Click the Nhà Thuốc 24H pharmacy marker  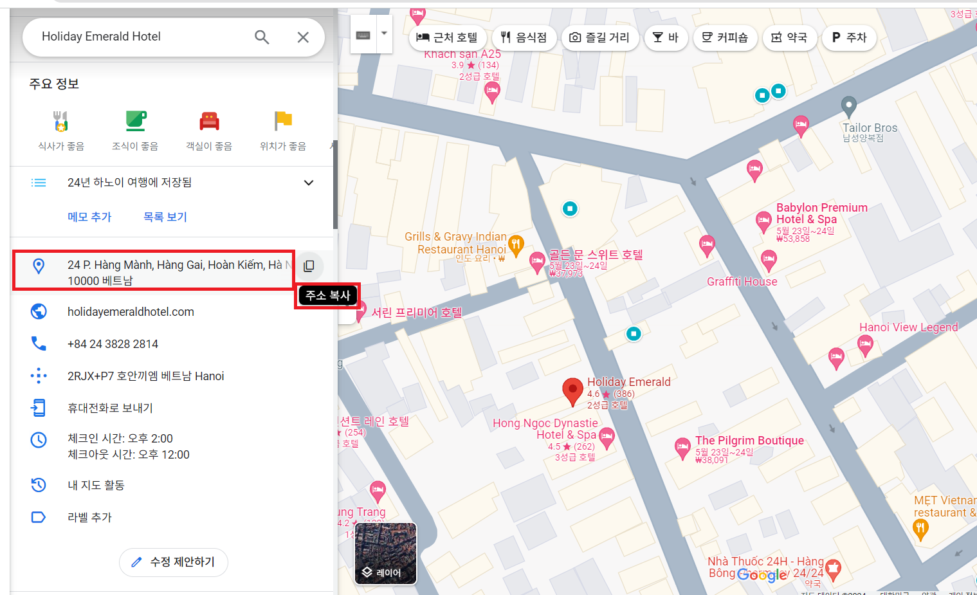pyautogui.click(x=833, y=569)
